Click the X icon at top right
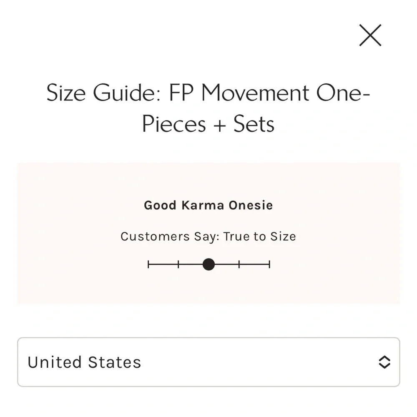The image size is (417, 417). pos(370,35)
